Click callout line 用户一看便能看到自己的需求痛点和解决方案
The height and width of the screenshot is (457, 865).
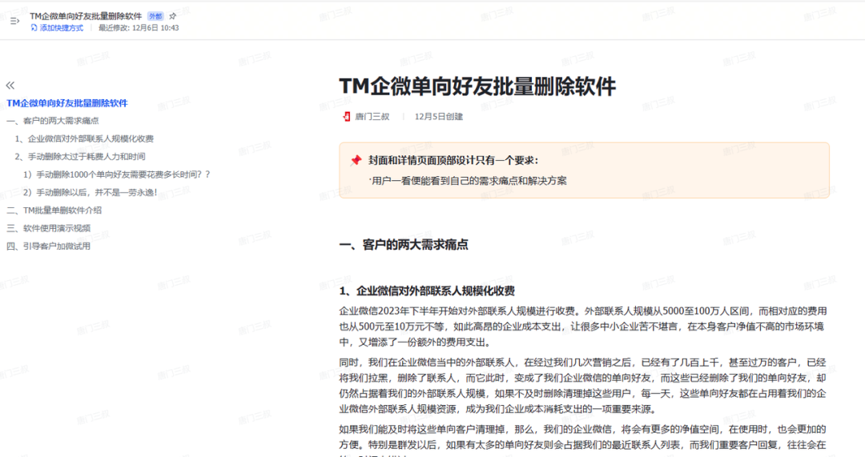(x=468, y=181)
